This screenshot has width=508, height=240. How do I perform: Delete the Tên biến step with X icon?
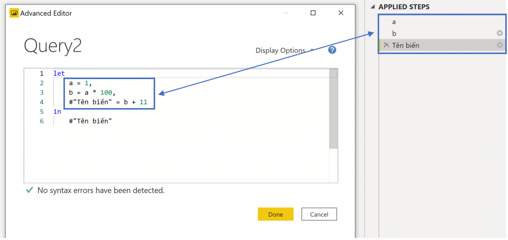(x=386, y=45)
